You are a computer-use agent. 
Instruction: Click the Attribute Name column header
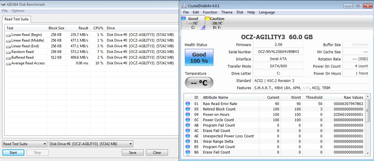coord(230,98)
